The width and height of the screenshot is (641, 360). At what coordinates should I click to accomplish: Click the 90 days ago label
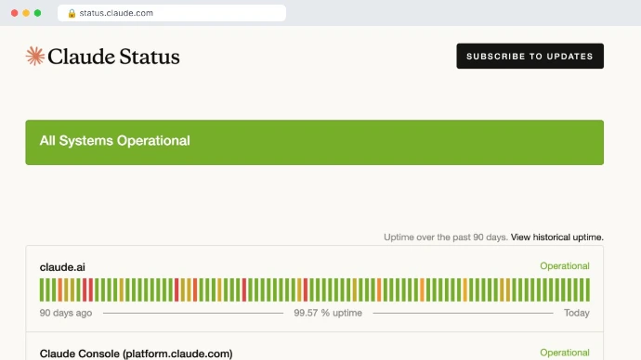click(66, 313)
